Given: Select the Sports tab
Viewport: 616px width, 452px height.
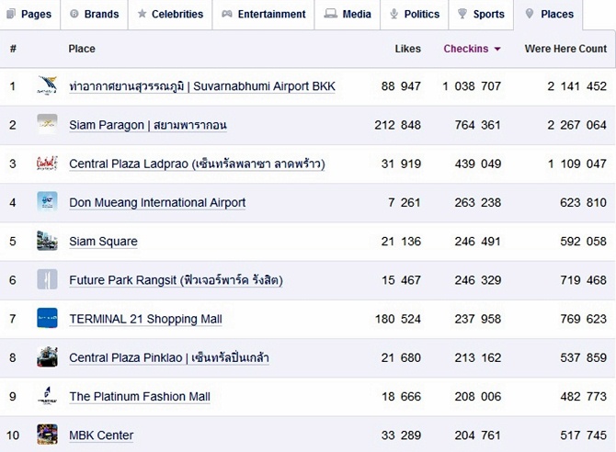Looking at the screenshot, I should (x=481, y=14).
